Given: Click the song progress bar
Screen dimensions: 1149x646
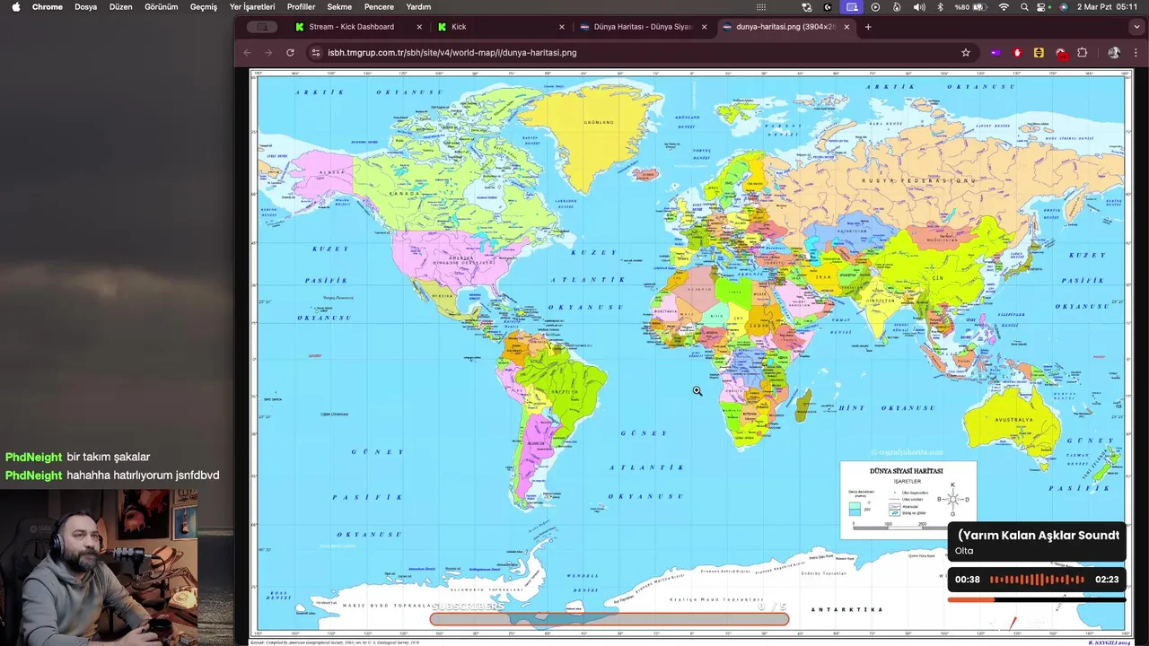Looking at the screenshot, I should coord(1036,599).
